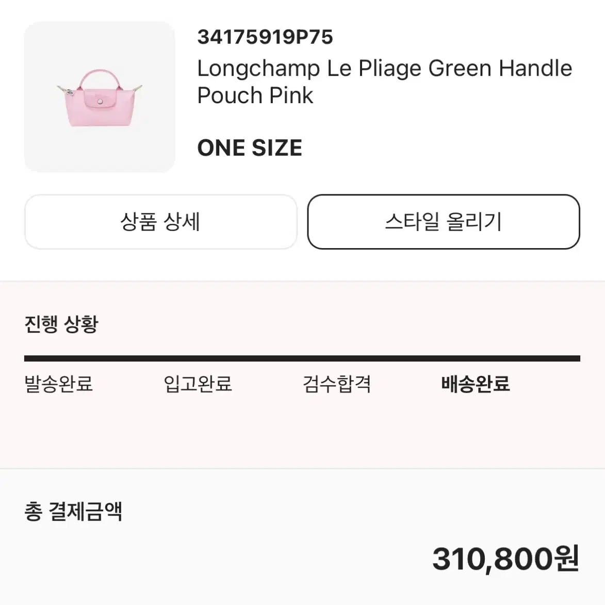Select the 입고완료 progress step
The width and height of the screenshot is (605, 605).
(198, 384)
